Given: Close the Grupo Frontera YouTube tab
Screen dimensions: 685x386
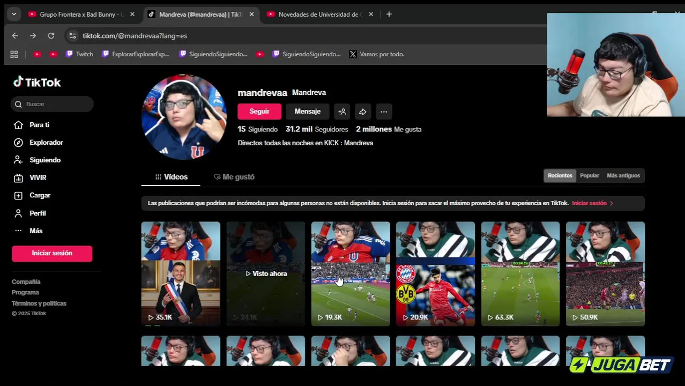Looking at the screenshot, I should coord(132,14).
